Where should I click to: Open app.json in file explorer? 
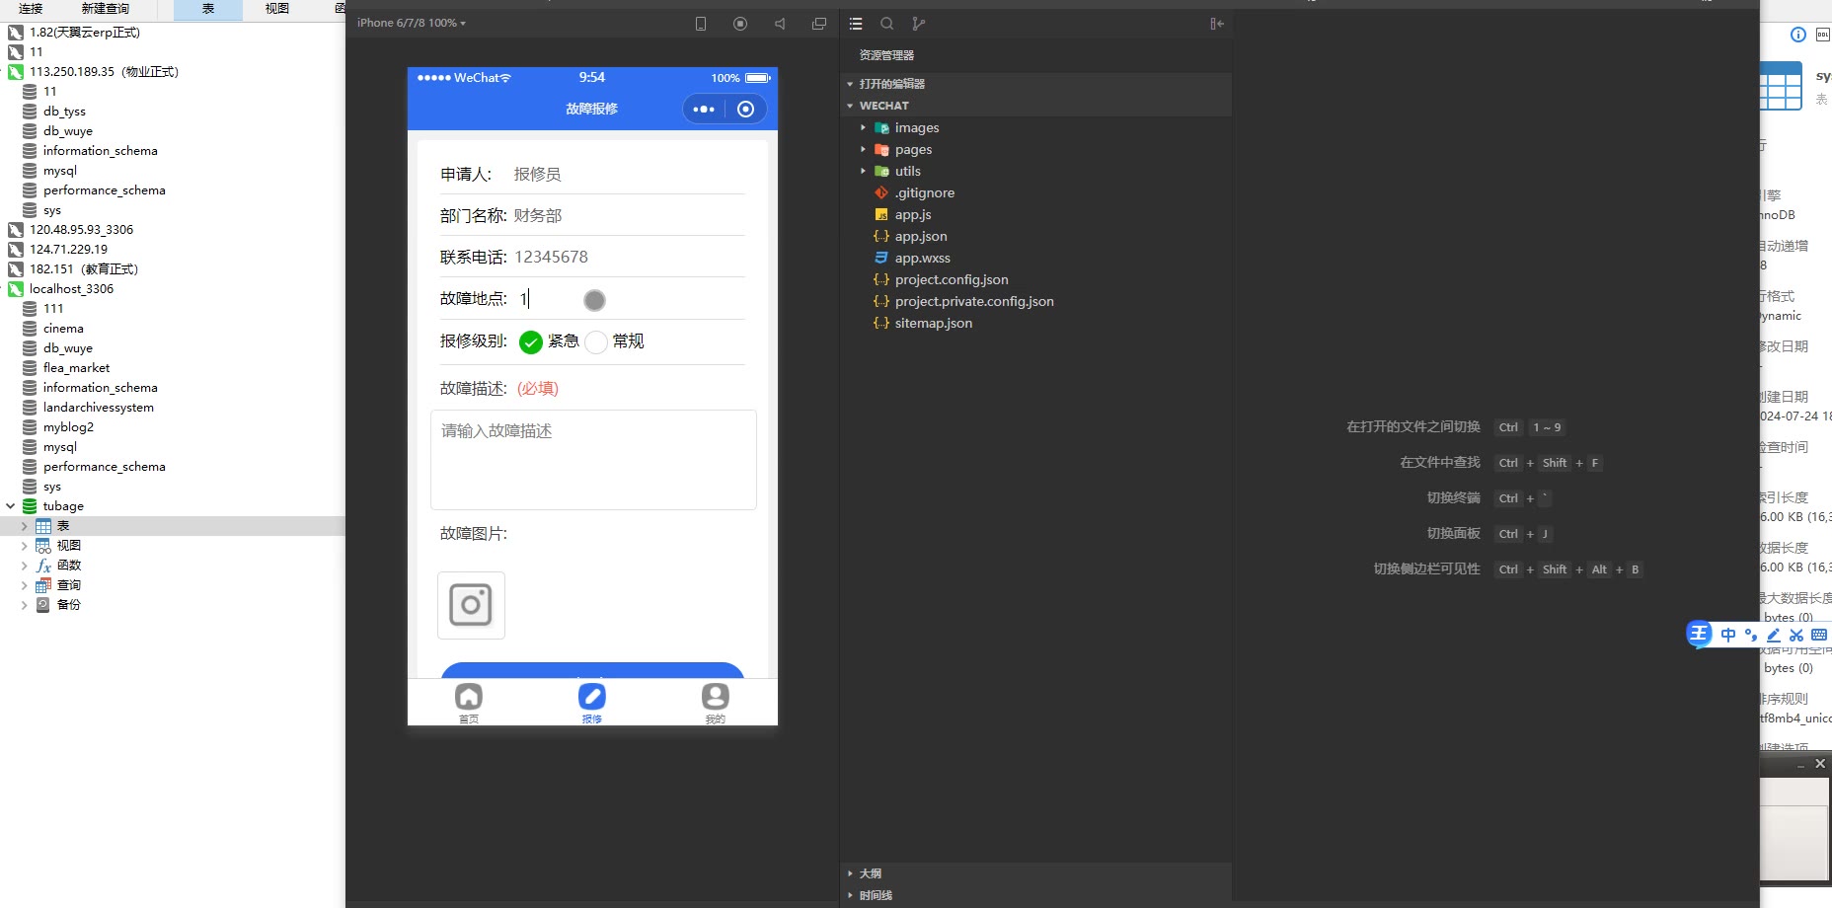coord(920,237)
